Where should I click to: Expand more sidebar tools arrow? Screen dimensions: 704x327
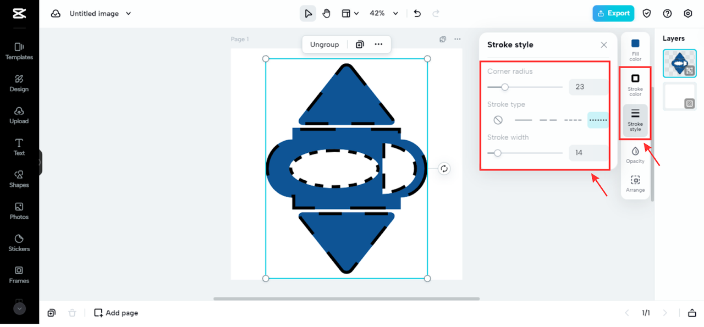19,308
